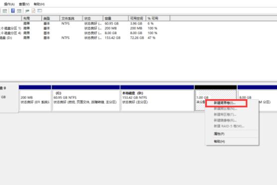Open the 操作(A) menu
The width and height of the screenshot is (277, 185).
9,4
